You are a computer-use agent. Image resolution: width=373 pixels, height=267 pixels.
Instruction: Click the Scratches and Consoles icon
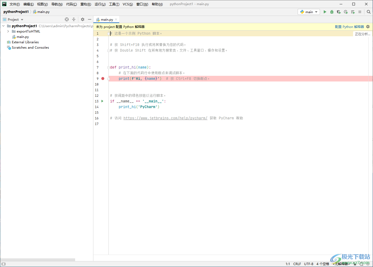tap(9, 48)
